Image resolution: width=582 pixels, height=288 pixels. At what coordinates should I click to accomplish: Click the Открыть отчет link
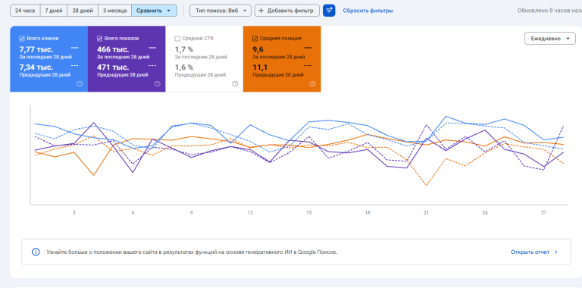pos(530,252)
